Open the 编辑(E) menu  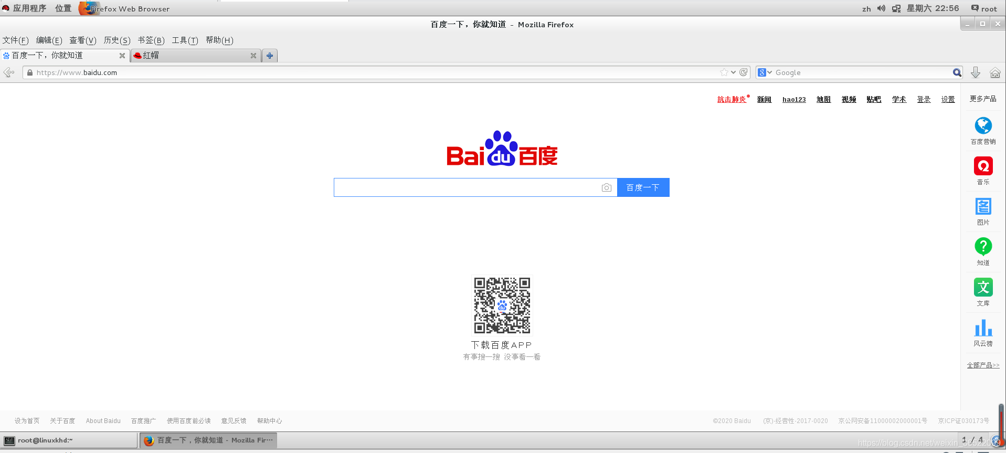click(x=49, y=40)
